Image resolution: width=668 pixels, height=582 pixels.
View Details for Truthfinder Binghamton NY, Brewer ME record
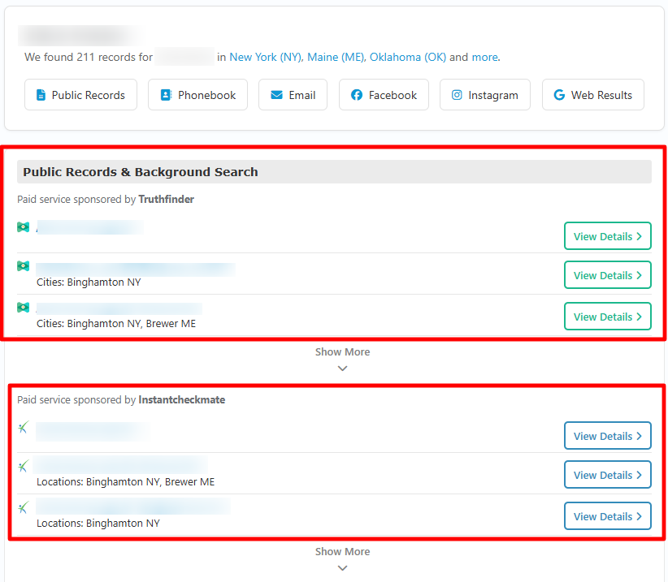[x=607, y=317]
